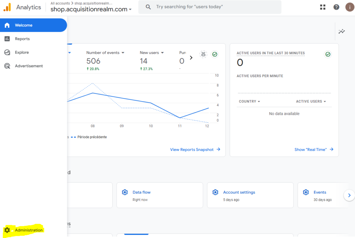This screenshot has height=238, width=355.
Task: Open the Show "Real Time" link
Action: [310, 150]
